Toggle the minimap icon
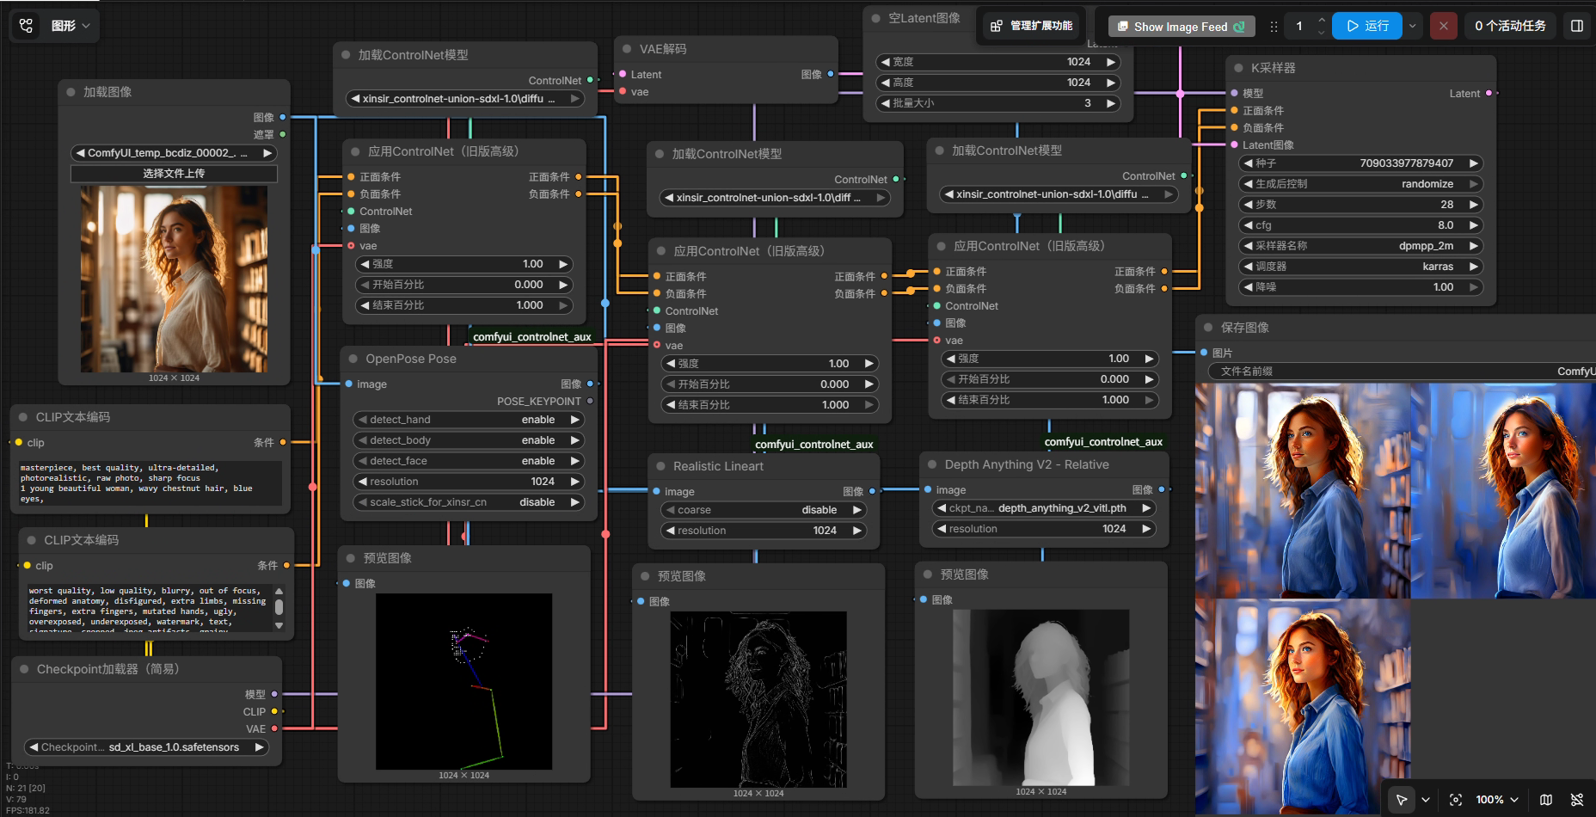1596x817 pixels. click(x=1546, y=800)
